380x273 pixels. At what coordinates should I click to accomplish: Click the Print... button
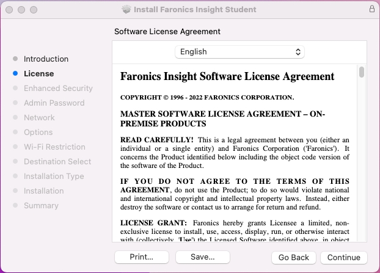[141, 257]
